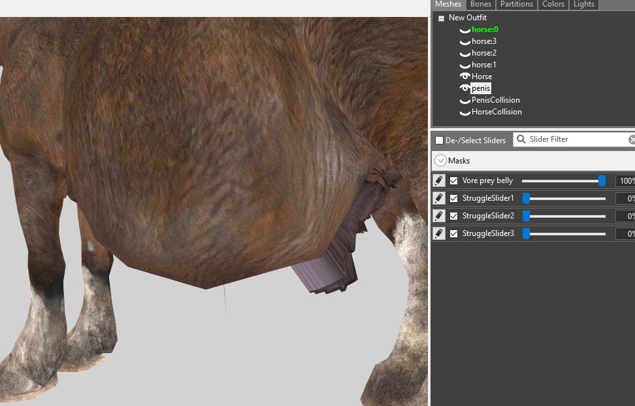This screenshot has width=635, height=406.
Task: Select the HorseCollision mesh name
Action: (497, 111)
